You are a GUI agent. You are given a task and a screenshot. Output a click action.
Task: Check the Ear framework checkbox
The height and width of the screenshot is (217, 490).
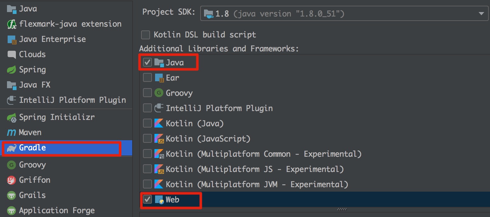click(x=147, y=78)
